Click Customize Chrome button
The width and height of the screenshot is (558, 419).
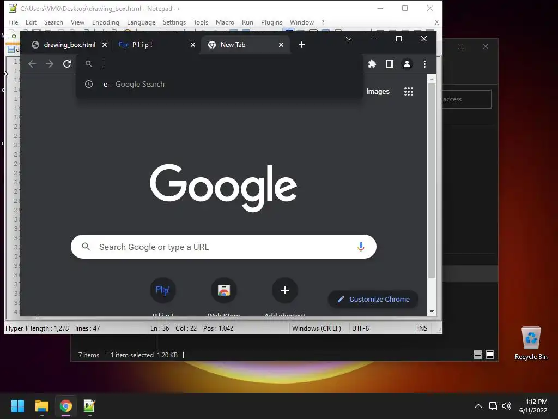pos(373,300)
